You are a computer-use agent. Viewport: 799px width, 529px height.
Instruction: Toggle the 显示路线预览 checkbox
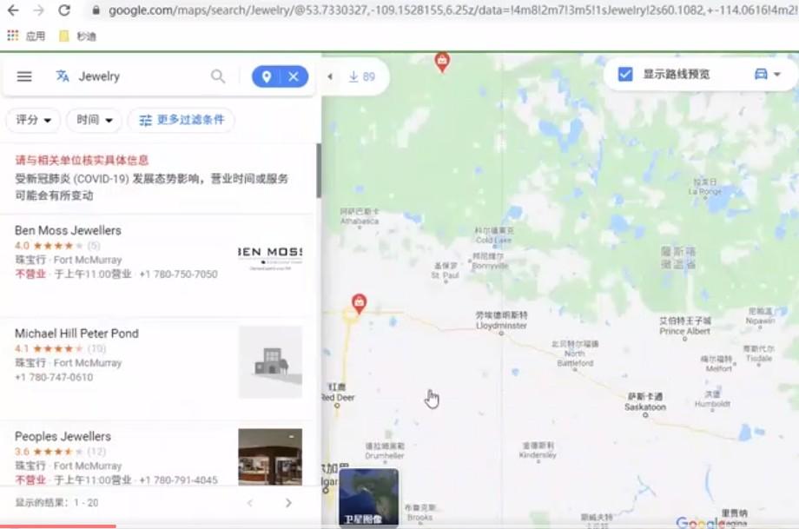coord(625,75)
